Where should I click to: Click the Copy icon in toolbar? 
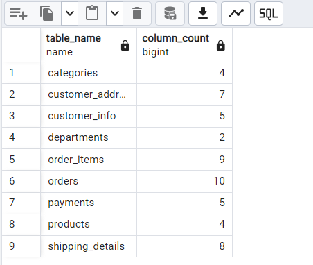pos(47,13)
